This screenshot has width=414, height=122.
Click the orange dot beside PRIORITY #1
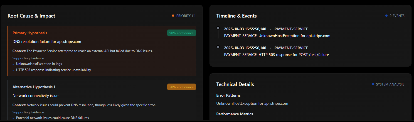(x=173, y=16)
